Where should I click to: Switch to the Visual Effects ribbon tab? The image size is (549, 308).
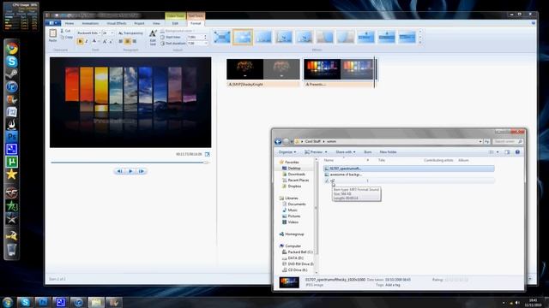(117, 23)
